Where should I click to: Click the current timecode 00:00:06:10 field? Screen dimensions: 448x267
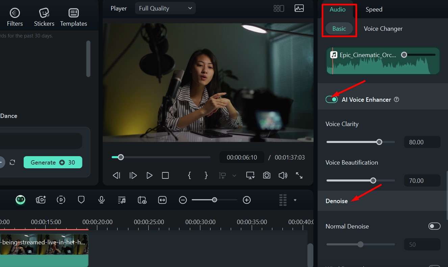click(242, 157)
